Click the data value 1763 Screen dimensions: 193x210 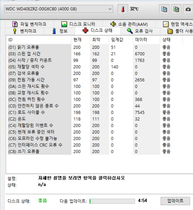pos(140,60)
